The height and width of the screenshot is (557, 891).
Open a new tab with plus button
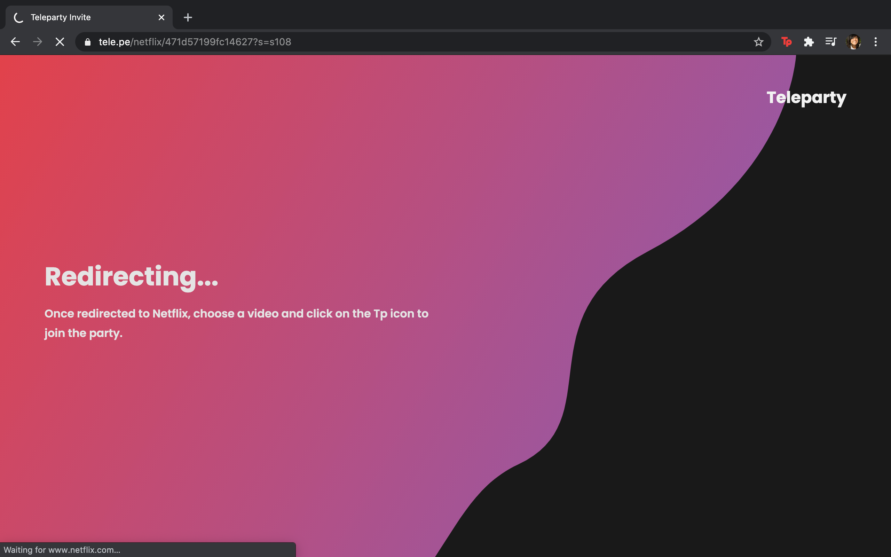188,17
